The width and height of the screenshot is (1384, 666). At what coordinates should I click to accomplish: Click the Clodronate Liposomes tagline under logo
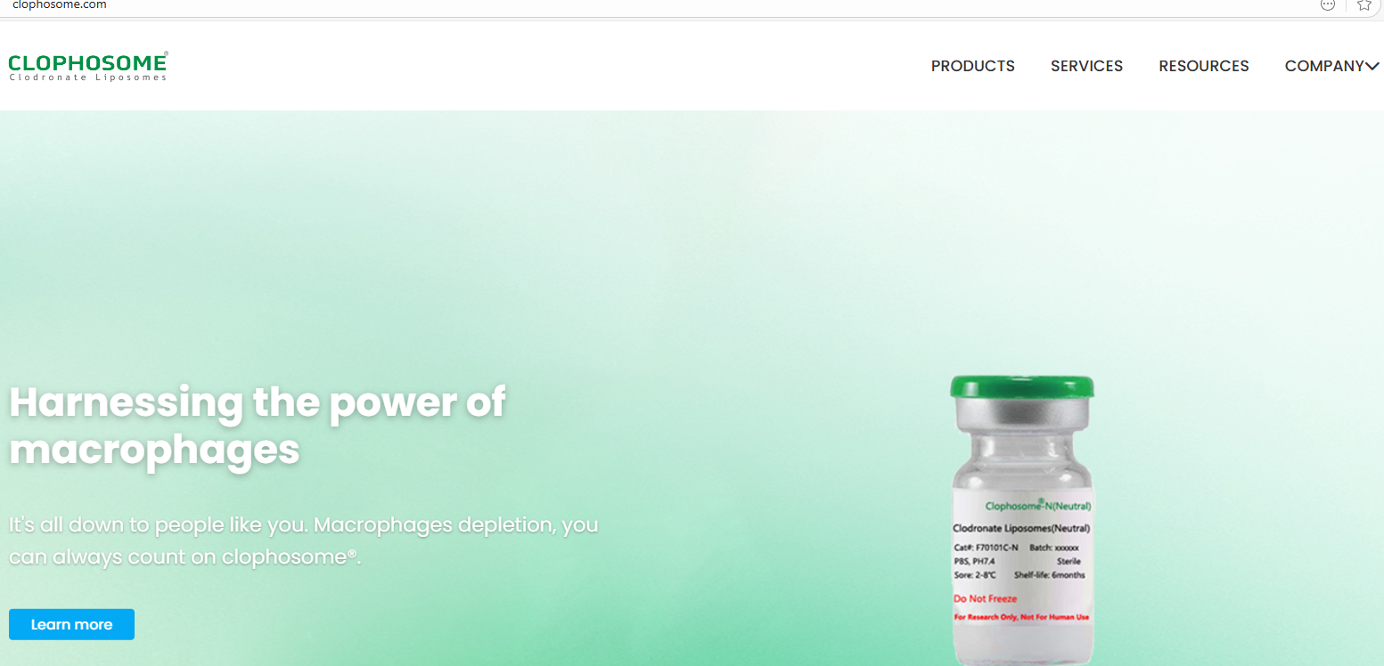pos(87,77)
